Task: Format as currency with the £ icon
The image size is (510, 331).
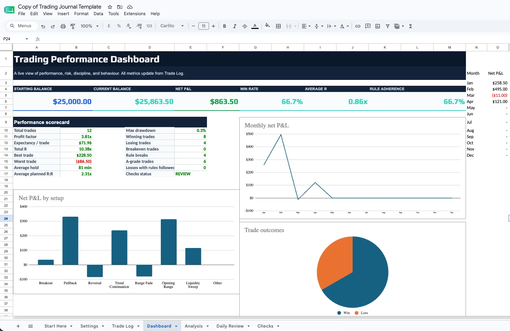Action: (109, 26)
